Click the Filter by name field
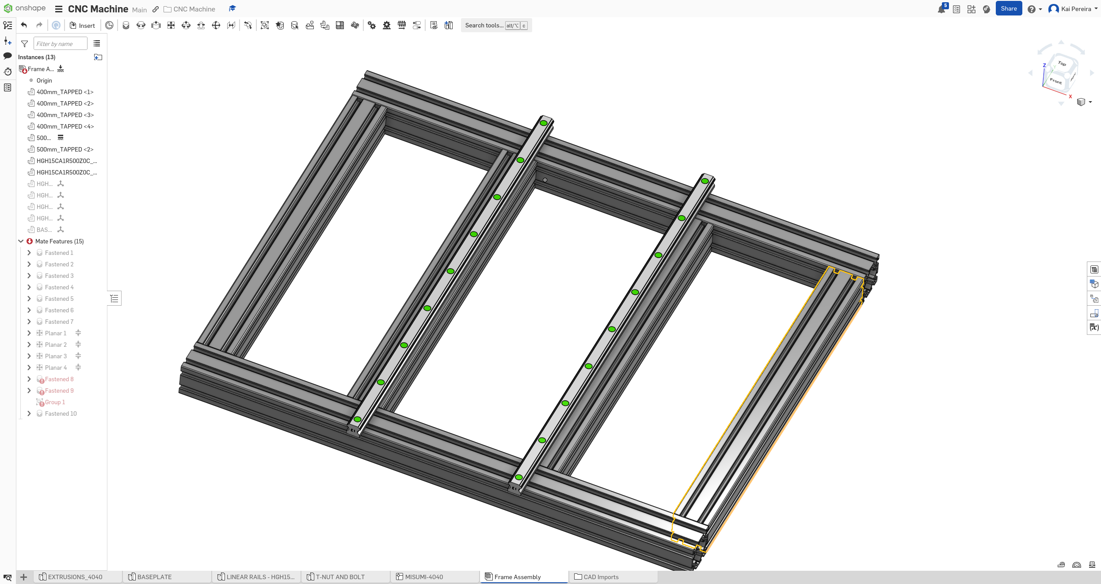Image resolution: width=1101 pixels, height=584 pixels. point(60,44)
